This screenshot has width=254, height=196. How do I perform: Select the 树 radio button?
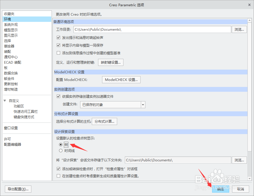(x=61, y=145)
